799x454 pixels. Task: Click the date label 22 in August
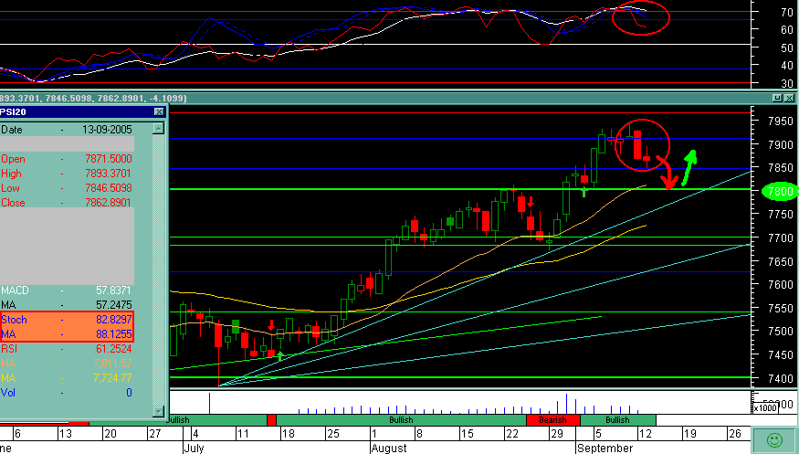[x=511, y=434]
